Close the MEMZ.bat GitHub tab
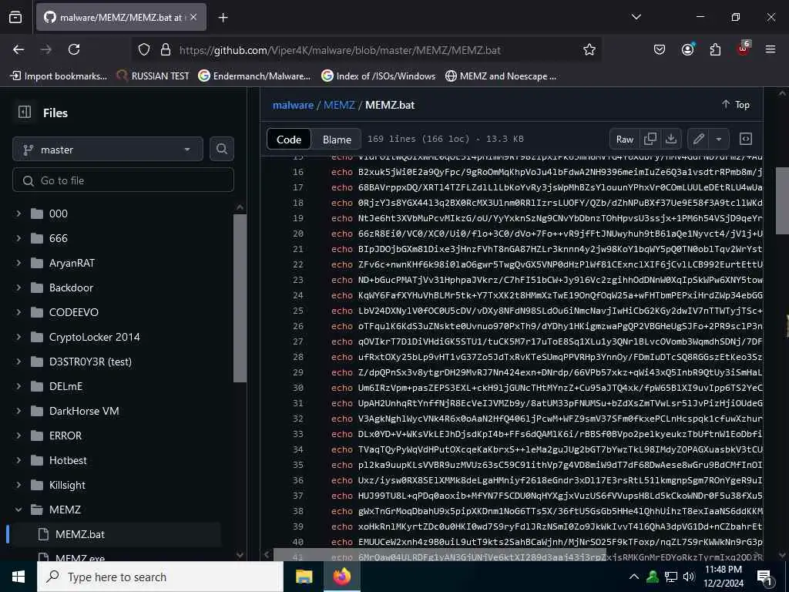 tap(193, 17)
